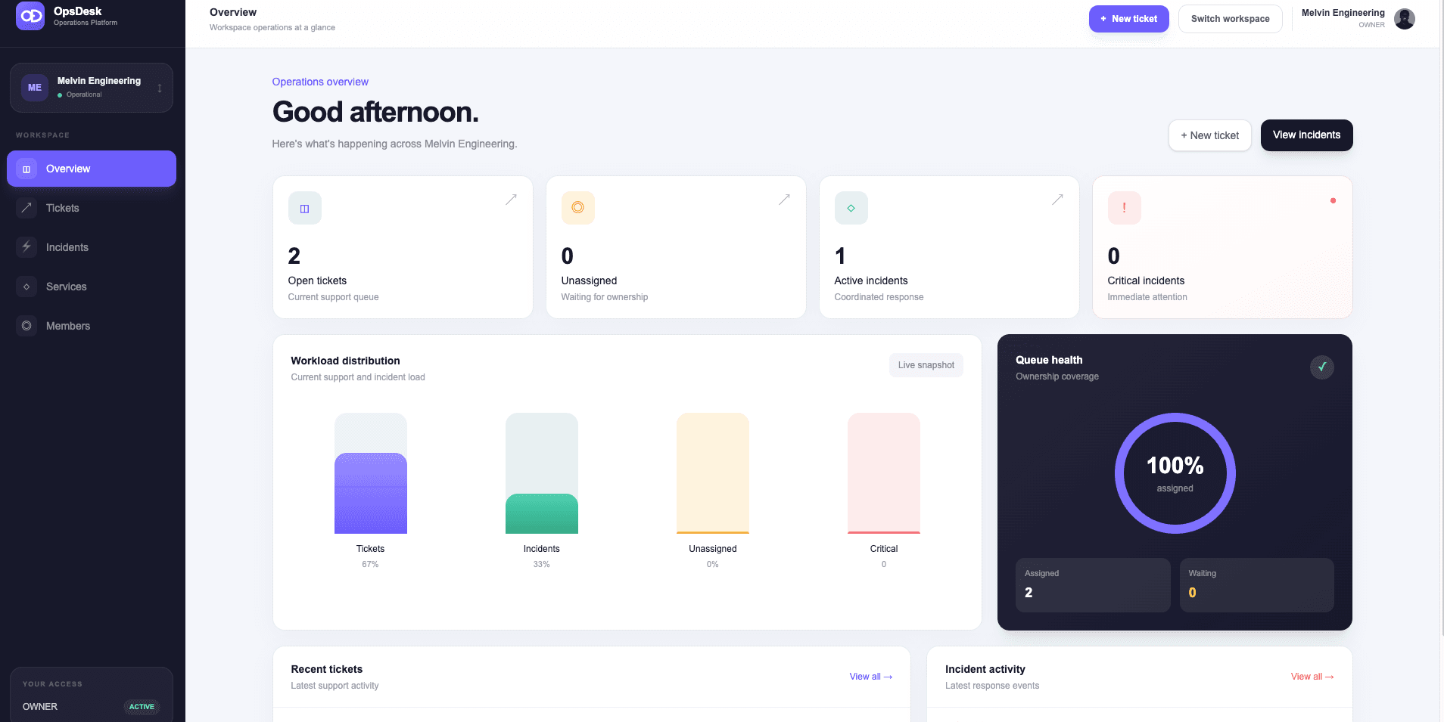Image resolution: width=1444 pixels, height=722 pixels.
Task: Click the Incidents green workload bar
Action: 542,513
